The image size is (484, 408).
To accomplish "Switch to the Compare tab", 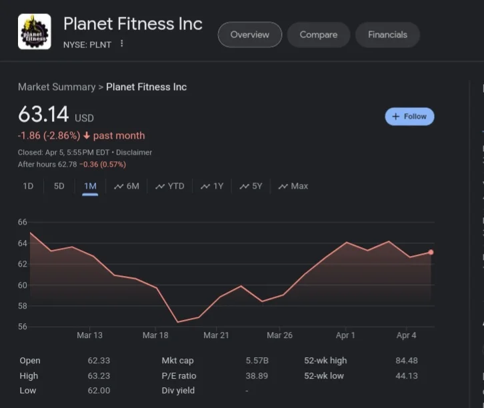I will coord(319,35).
